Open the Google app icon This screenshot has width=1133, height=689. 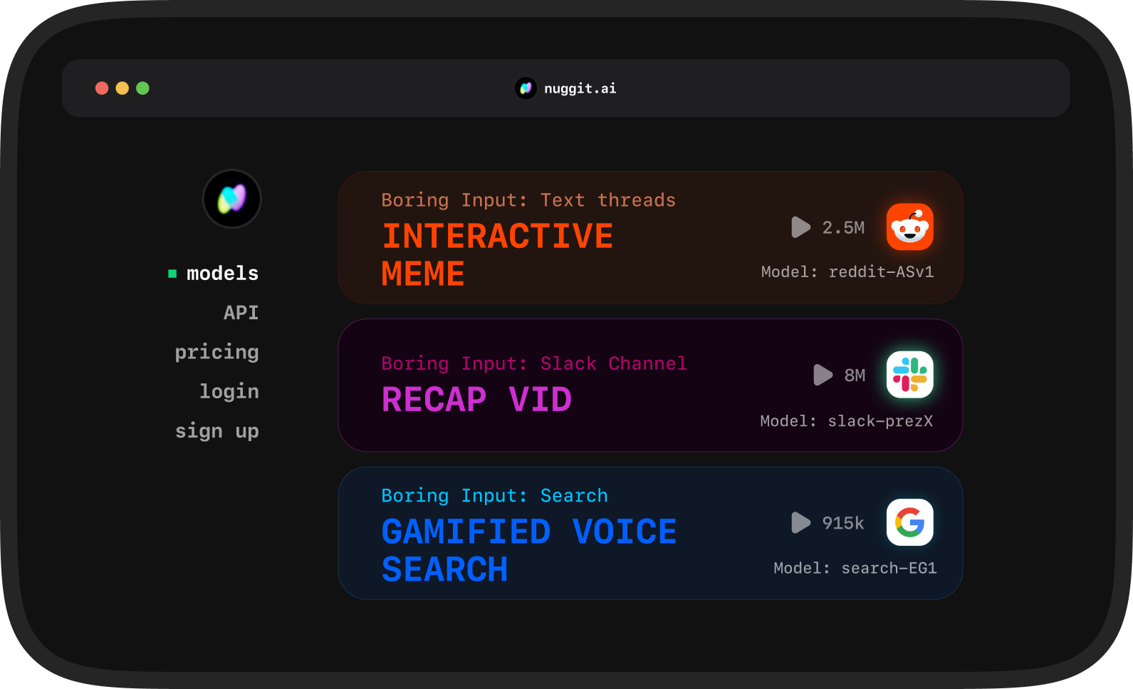coord(910,522)
